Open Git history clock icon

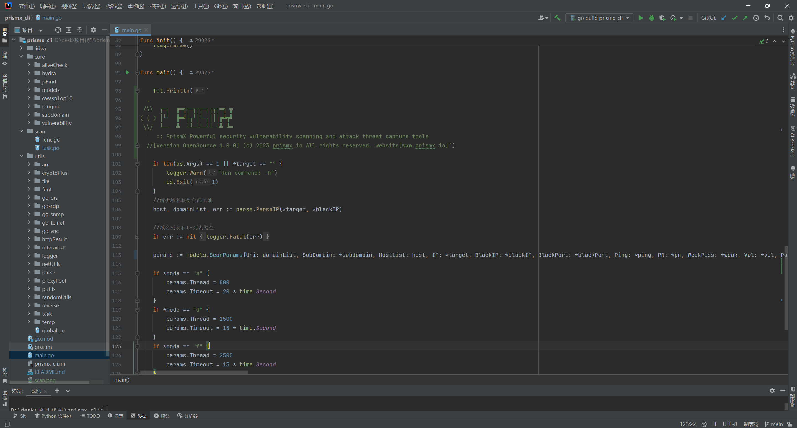click(x=756, y=18)
